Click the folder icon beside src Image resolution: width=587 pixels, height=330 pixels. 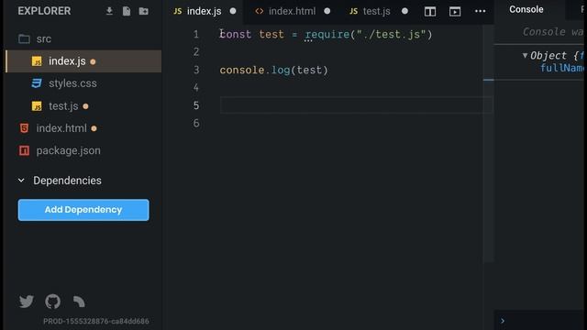tap(25, 38)
